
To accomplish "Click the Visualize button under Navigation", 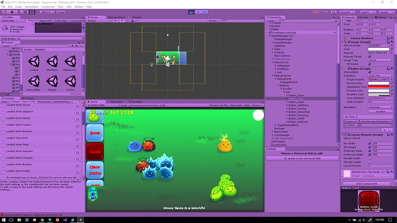I will [381, 111].
